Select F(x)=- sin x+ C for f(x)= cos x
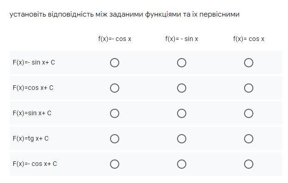288x183 pixels. coord(249,63)
